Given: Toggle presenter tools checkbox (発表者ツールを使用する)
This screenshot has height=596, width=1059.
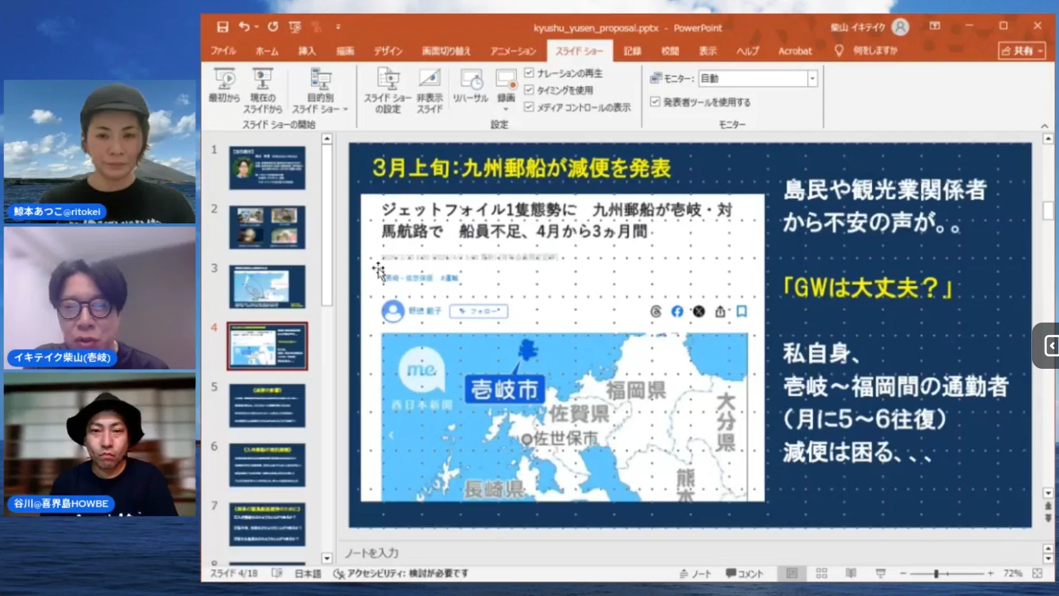Looking at the screenshot, I should tap(655, 102).
